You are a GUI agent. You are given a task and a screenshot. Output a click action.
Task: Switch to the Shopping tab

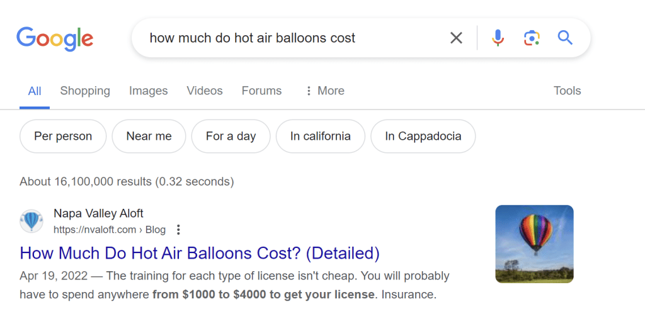85,91
